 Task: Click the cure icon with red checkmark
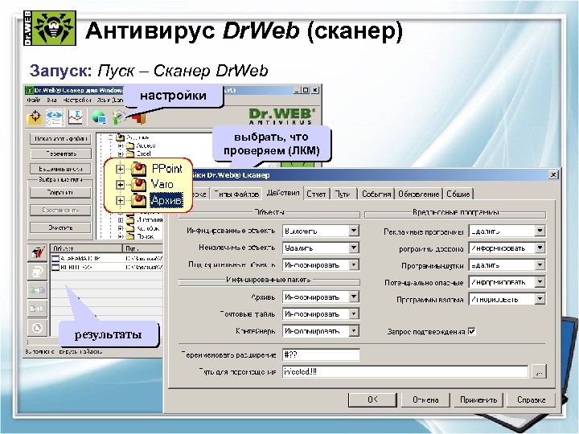point(37,252)
